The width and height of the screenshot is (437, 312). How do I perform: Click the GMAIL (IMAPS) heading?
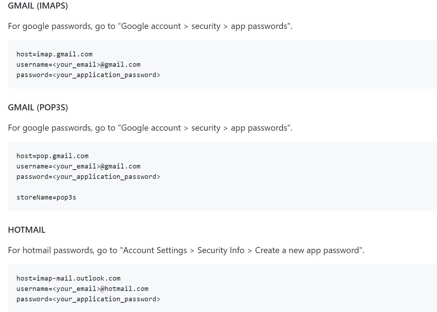(x=37, y=6)
